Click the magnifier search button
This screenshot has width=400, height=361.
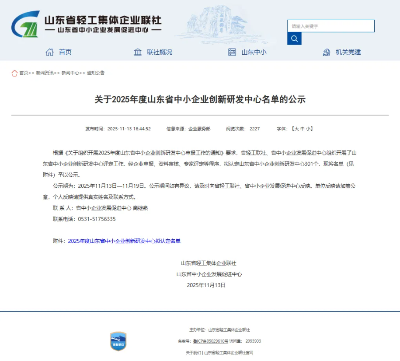pos(294,39)
